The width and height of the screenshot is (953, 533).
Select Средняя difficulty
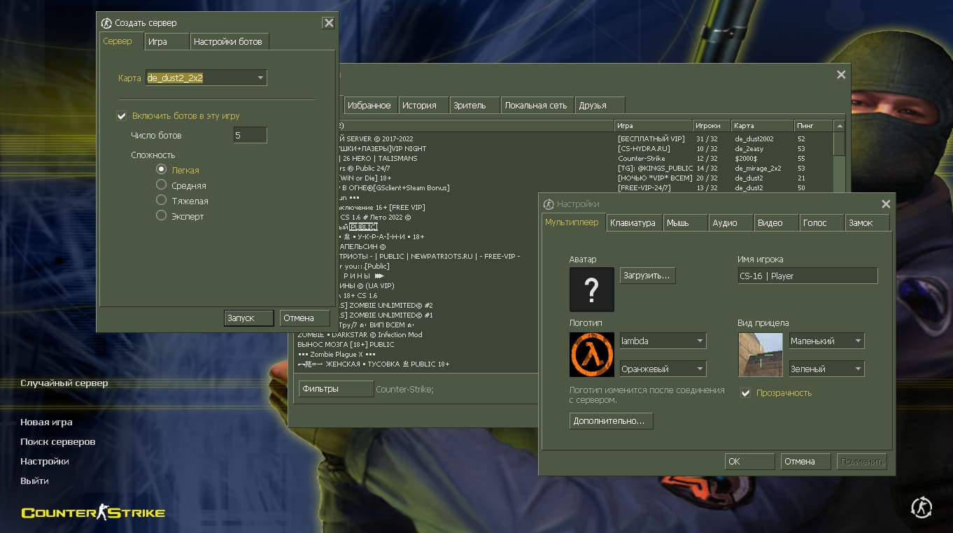click(x=162, y=185)
